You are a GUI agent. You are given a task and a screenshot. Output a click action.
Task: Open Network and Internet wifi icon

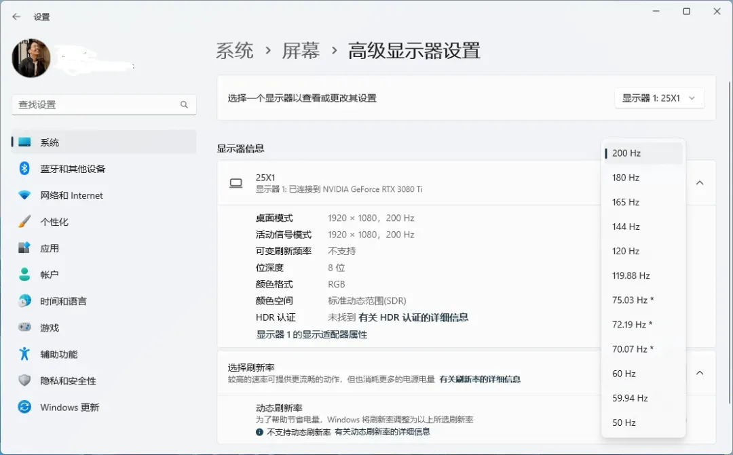24,195
